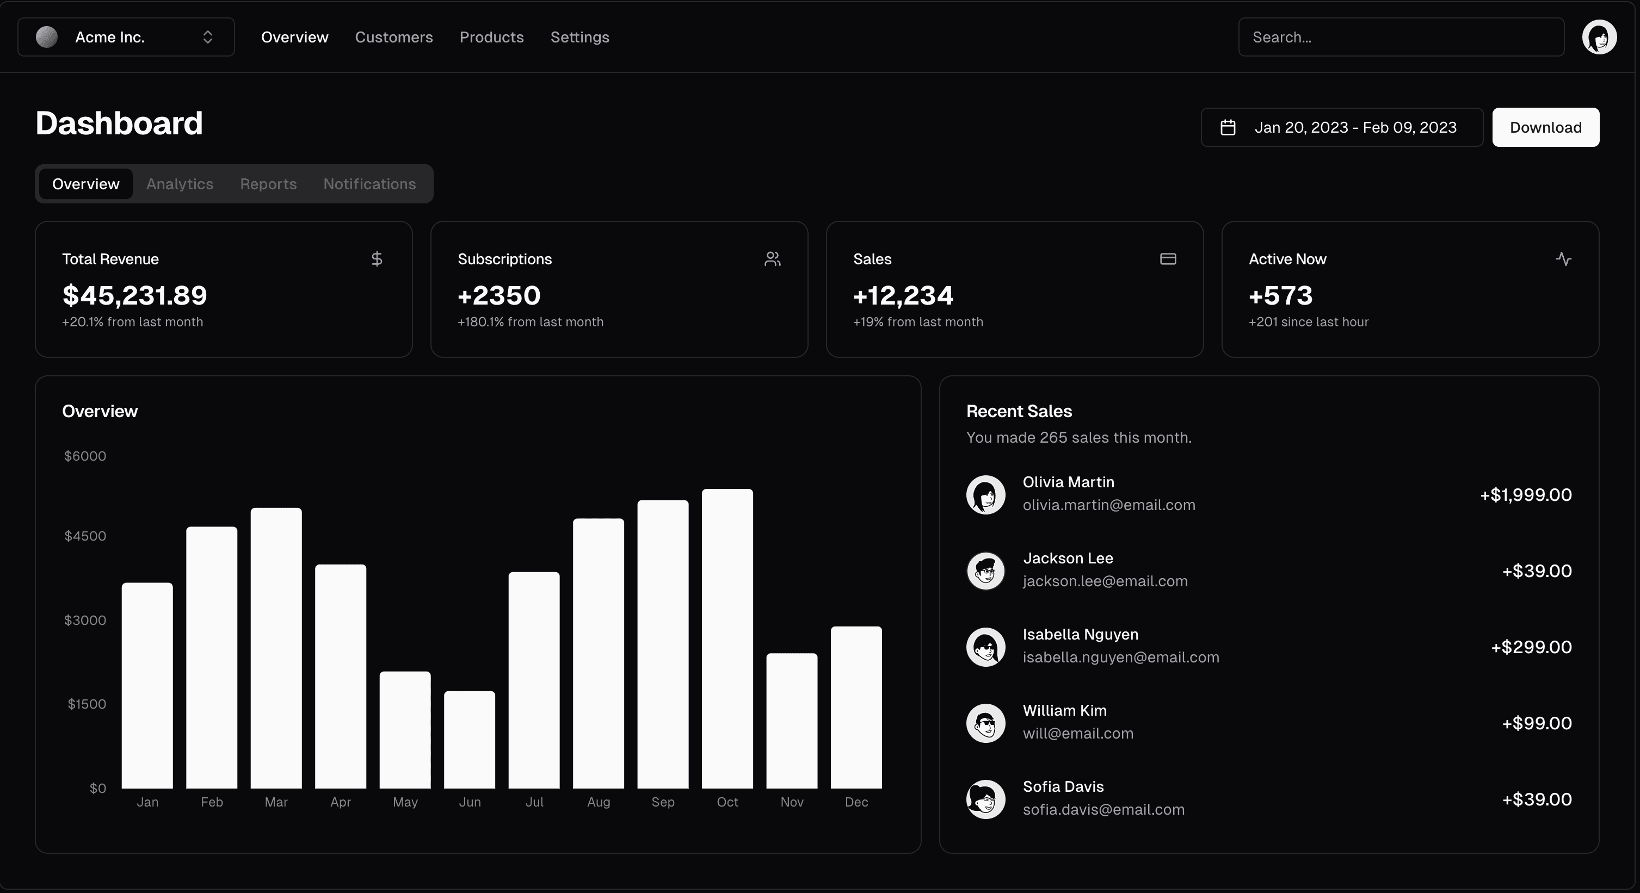The image size is (1640, 893).
Task: Click Jackson Lee's avatar in Recent Sales
Action: pyautogui.click(x=985, y=571)
